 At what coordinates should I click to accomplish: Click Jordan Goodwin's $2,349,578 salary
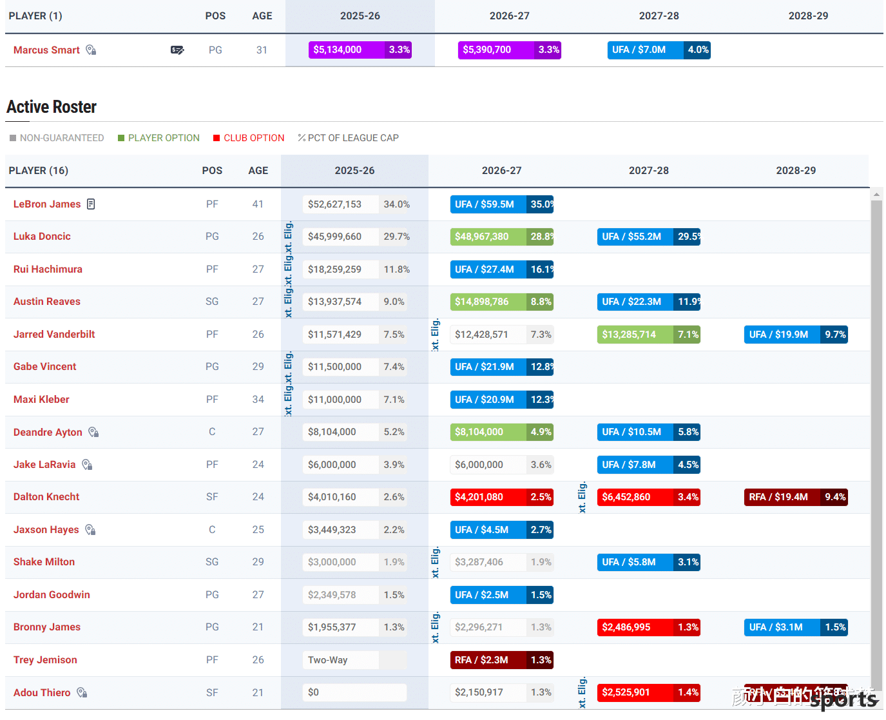pyautogui.click(x=354, y=595)
